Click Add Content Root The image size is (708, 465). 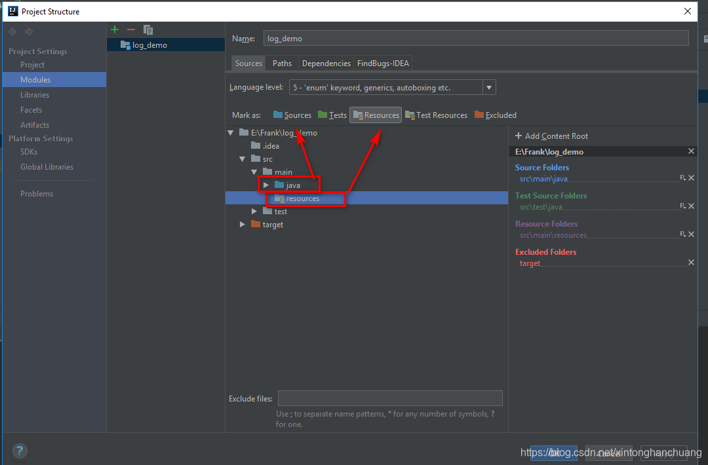point(553,136)
